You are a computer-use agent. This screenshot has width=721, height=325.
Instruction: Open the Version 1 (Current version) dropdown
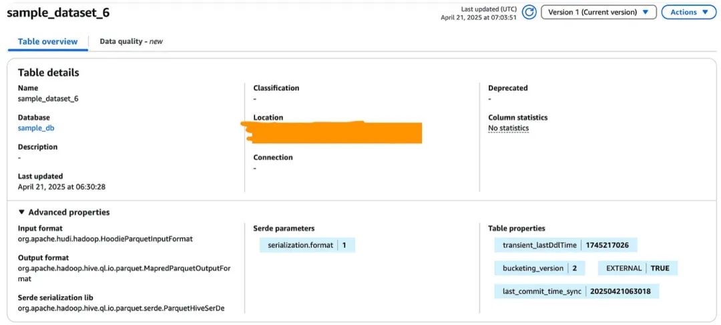tap(598, 13)
